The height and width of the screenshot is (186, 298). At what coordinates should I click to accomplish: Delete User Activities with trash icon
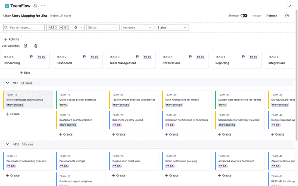[36, 46]
